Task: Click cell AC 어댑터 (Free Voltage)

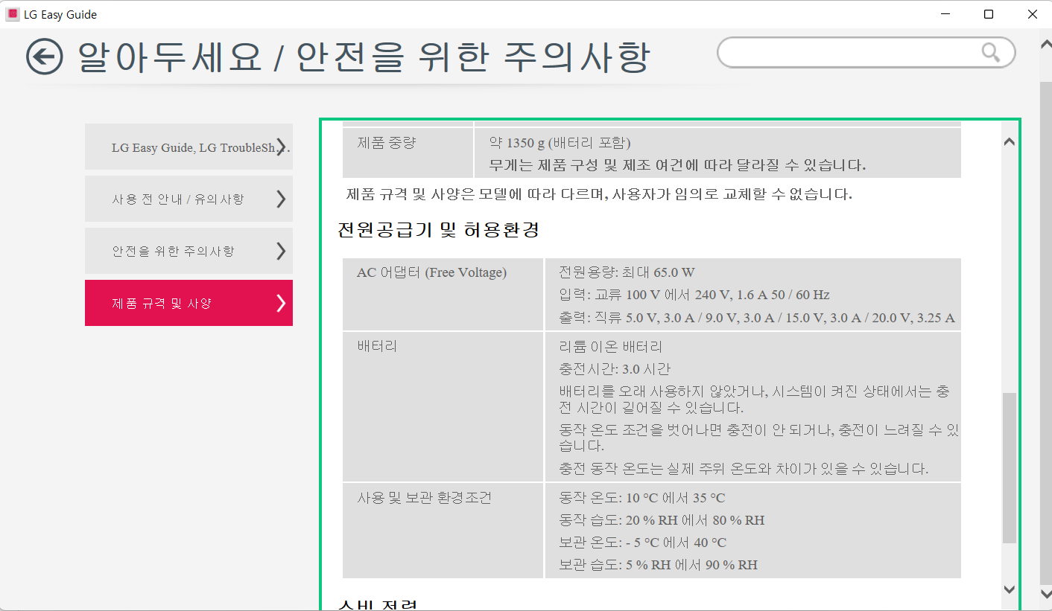Action: [443, 294]
